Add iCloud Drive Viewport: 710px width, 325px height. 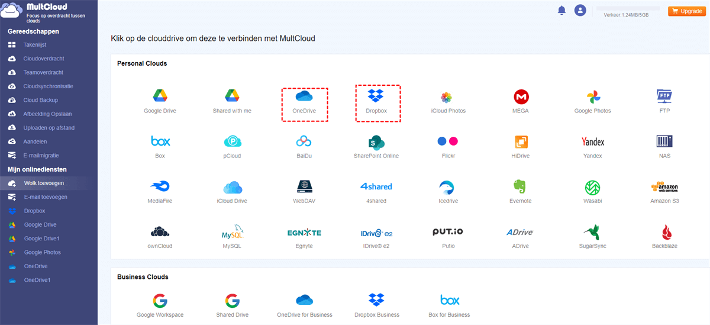click(232, 192)
